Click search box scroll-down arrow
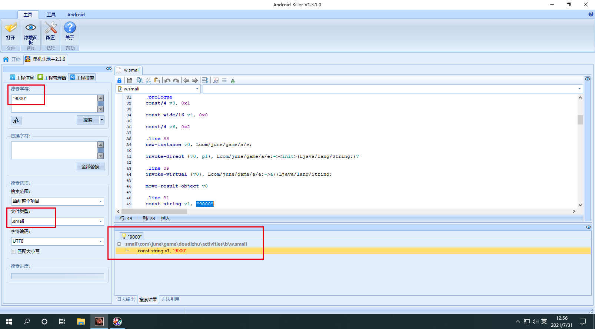Viewport: 595px width, 329px height. click(100, 109)
